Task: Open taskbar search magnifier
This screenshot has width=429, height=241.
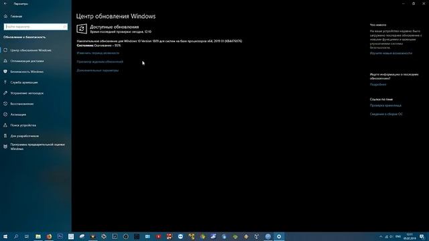Action: [x=16, y=236]
